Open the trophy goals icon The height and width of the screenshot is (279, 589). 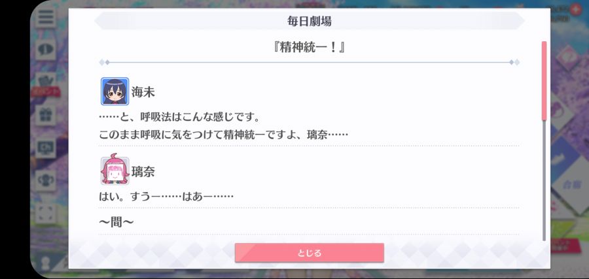coord(46,180)
